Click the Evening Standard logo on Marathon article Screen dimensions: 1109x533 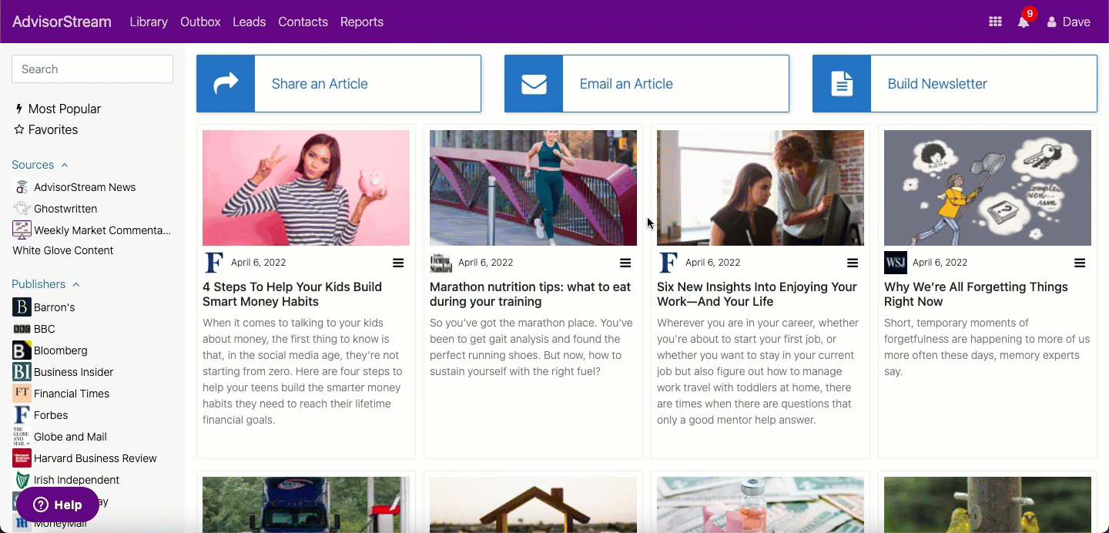[x=441, y=263]
